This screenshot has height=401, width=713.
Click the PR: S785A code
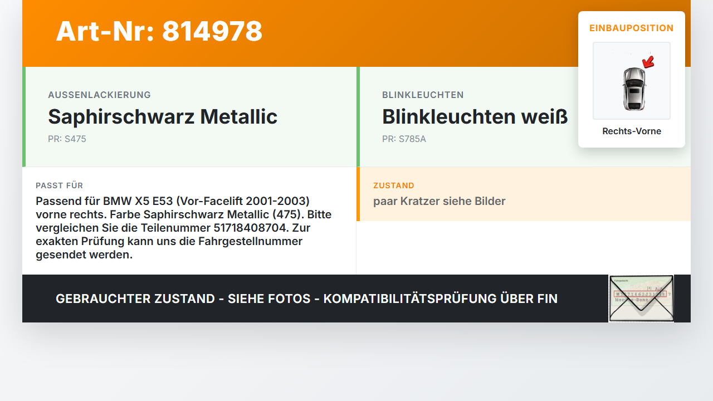click(404, 139)
